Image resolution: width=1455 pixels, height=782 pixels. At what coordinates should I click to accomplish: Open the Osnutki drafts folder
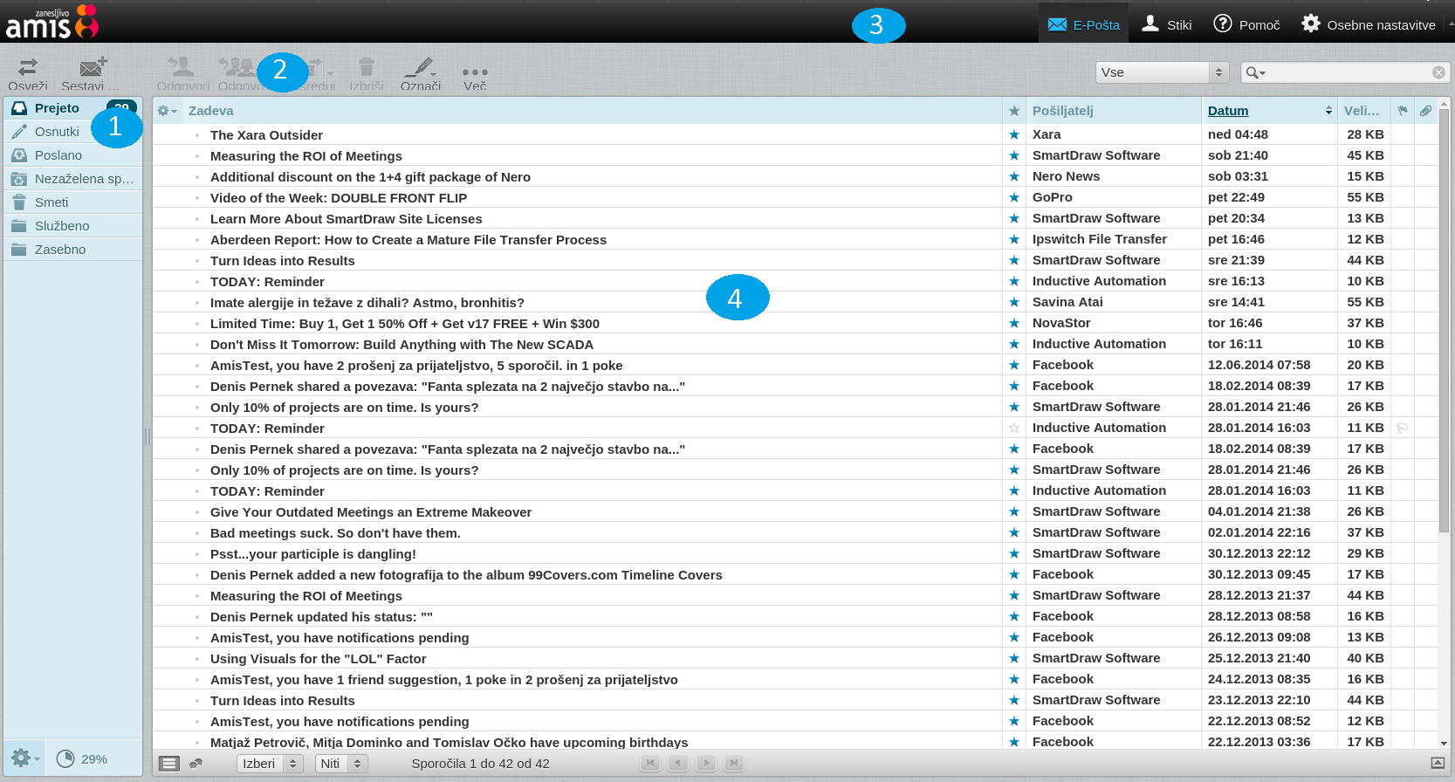coord(72,132)
